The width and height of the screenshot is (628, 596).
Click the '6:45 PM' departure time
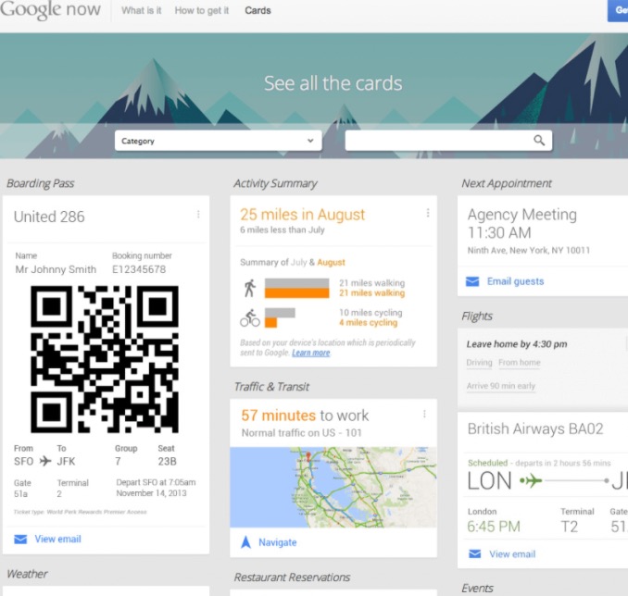click(x=494, y=527)
